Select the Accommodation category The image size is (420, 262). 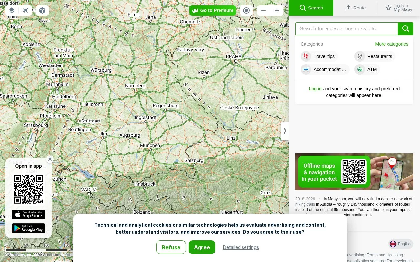[x=325, y=69]
